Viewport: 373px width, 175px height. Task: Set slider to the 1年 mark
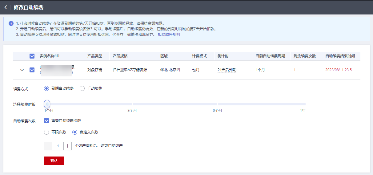pyautogui.click(x=305, y=104)
